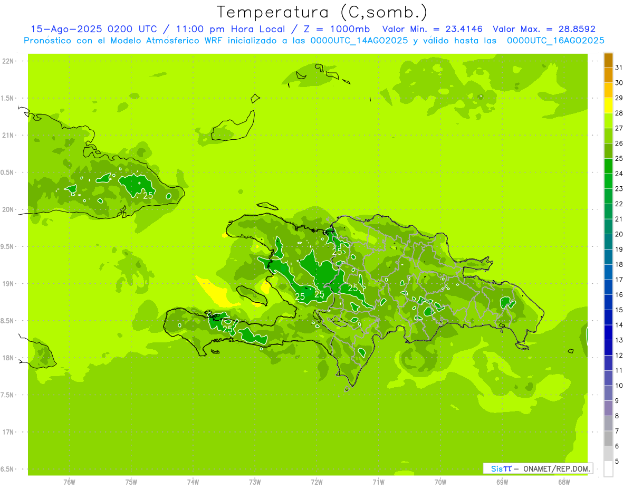Click the '72W' longitude label
Screen dimensions: 633x489
pos(316,482)
